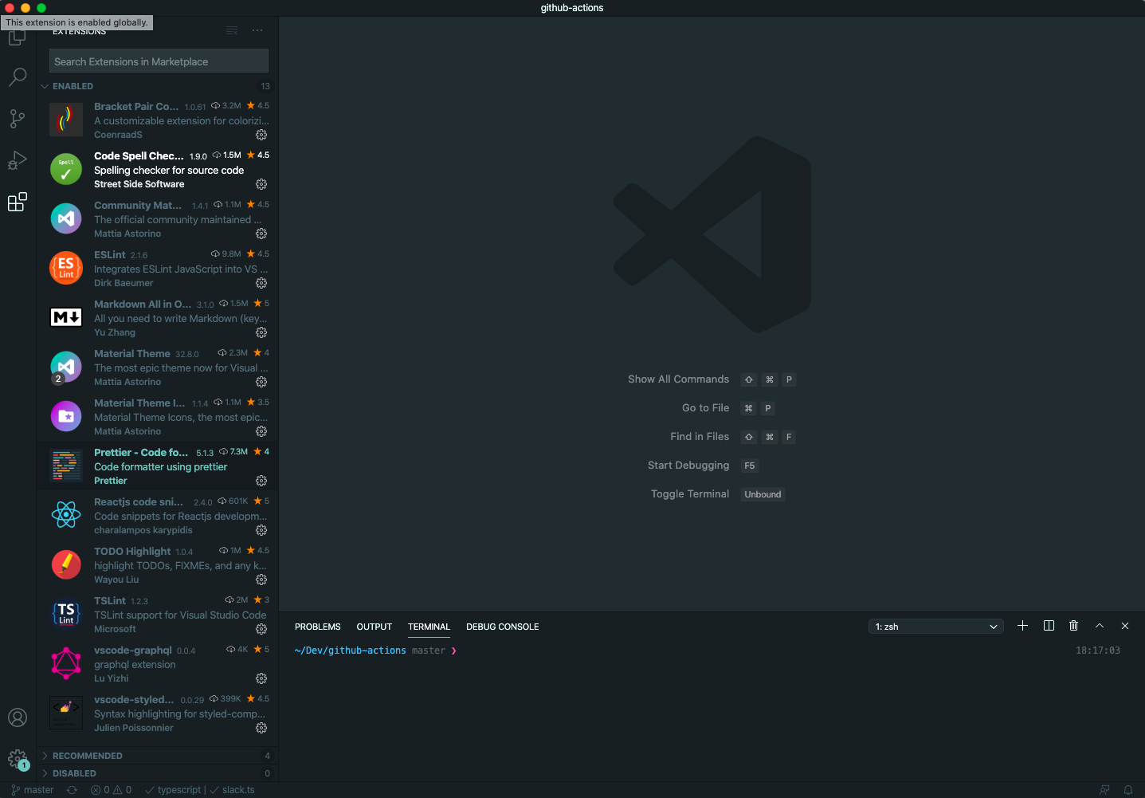
Task: Open gear settings for vscode-styled-components
Action: (x=261, y=728)
